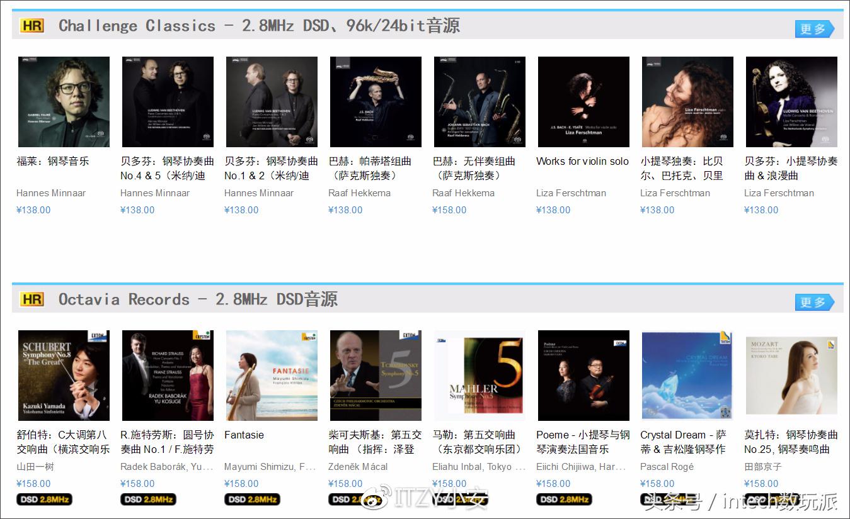Open the Schubert Symphony No.8 album cover

[x=64, y=374]
